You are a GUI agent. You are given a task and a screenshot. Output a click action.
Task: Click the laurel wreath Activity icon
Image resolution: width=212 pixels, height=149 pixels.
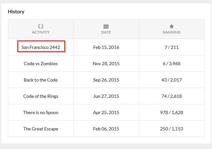click(x=41, y=26)
